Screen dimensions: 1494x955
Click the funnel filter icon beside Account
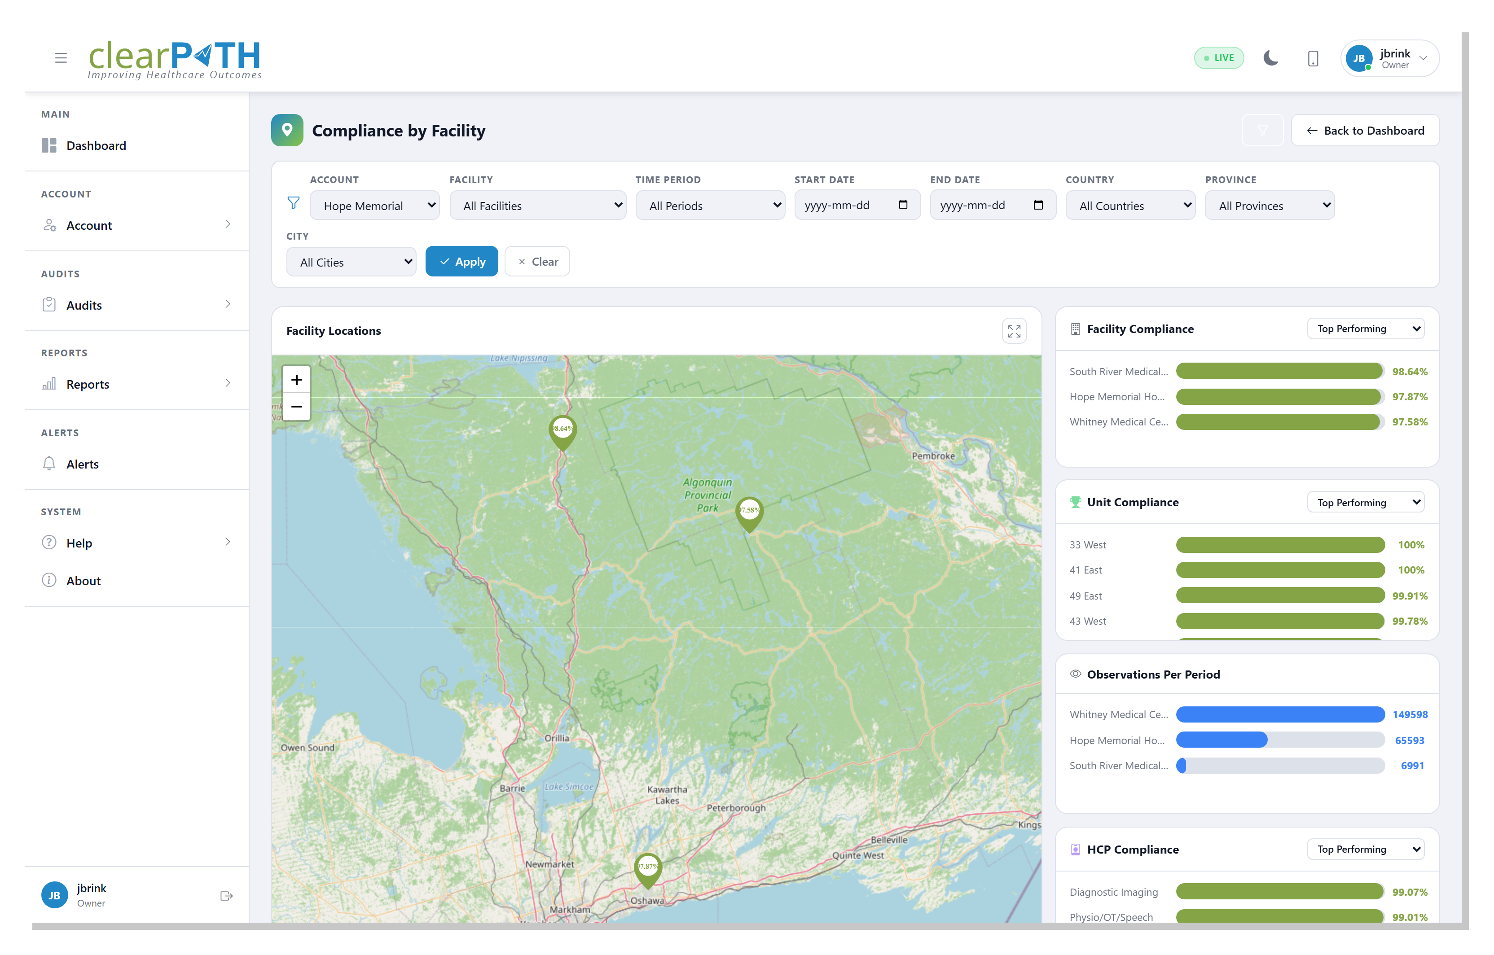pyautogui.click(x=294, y=203)
